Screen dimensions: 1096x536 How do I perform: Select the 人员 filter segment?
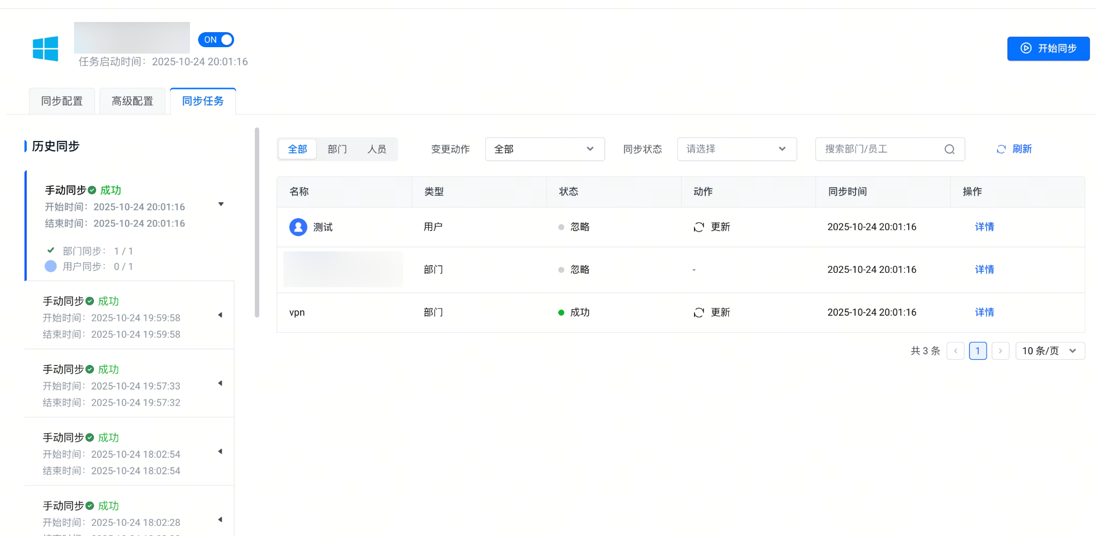coord(377,150)
